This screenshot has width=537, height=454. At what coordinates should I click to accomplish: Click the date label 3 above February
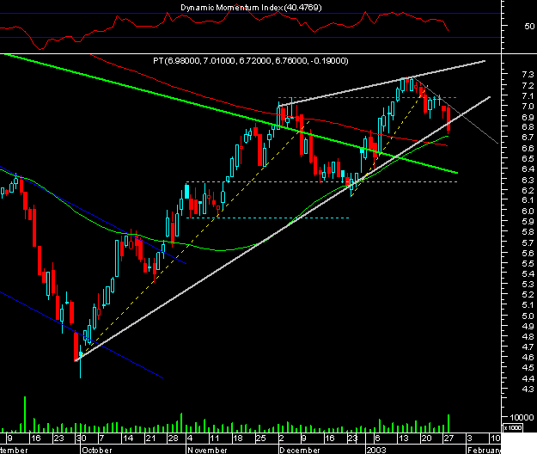(470, 439)
